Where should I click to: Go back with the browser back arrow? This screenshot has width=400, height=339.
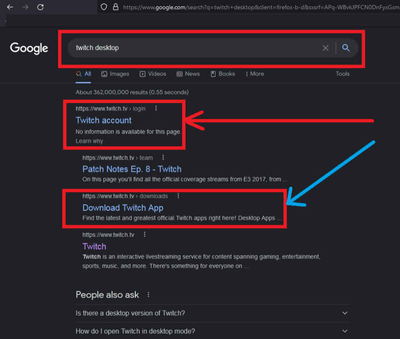pyautogui.click(x=10, y=7)
